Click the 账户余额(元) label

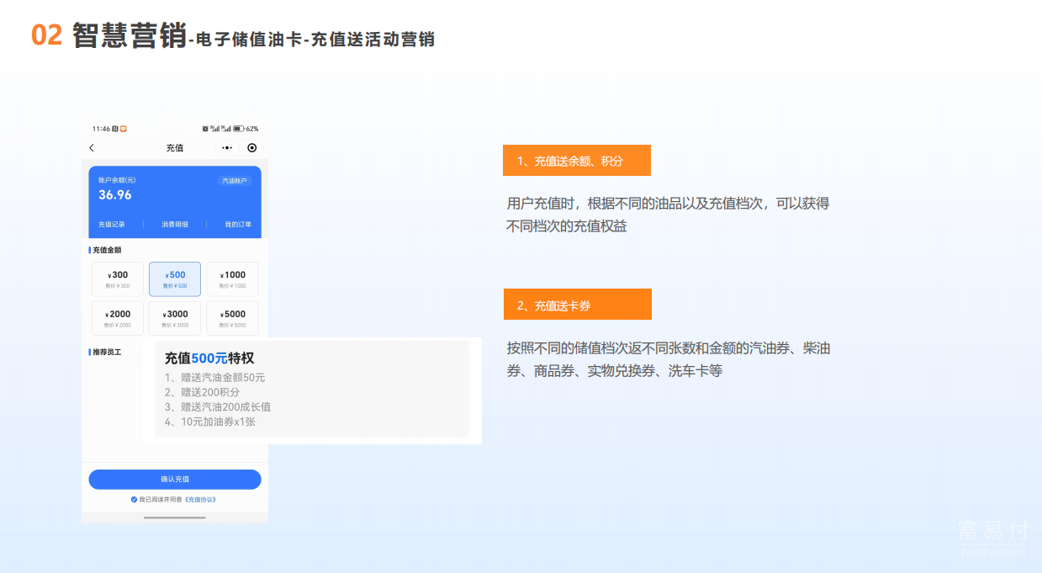tap(117, 180)
